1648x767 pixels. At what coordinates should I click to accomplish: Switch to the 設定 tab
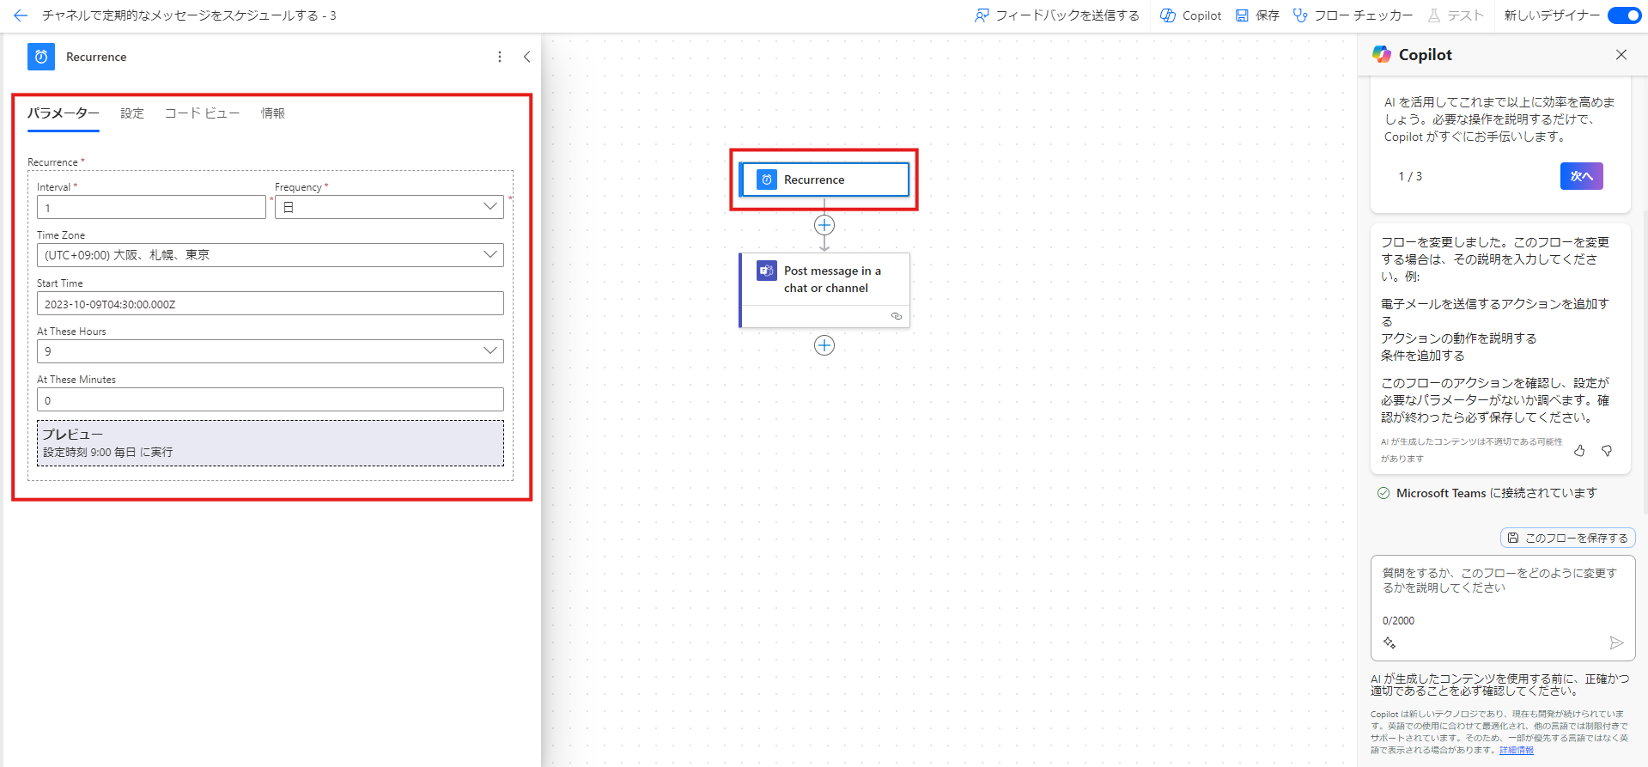coord(132,113)
